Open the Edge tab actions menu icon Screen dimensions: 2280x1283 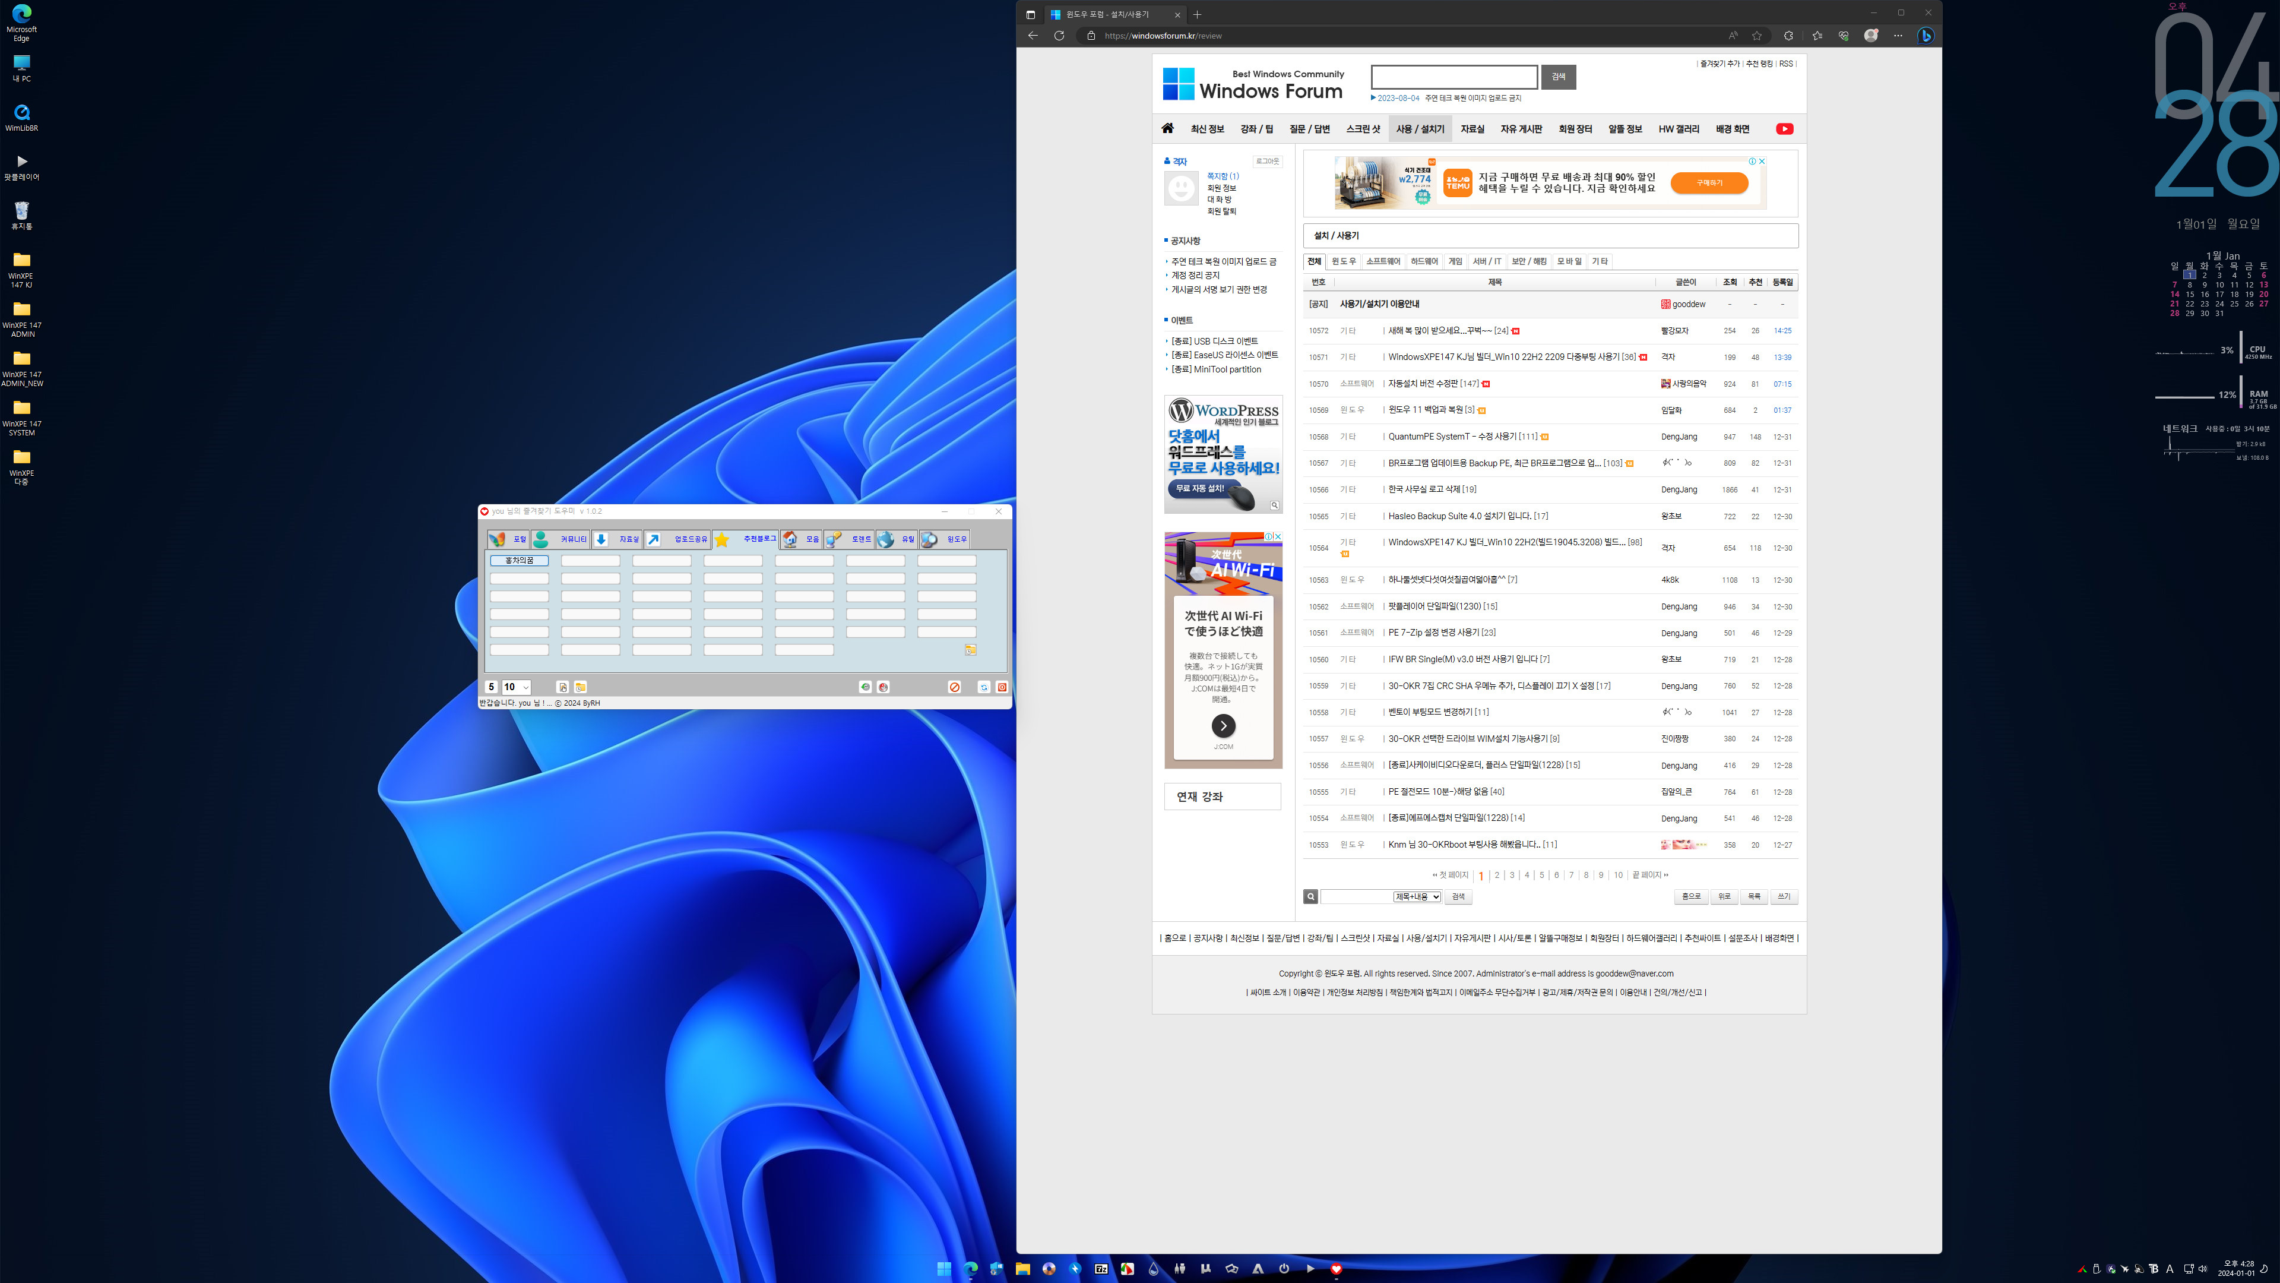click(x=1031, y=14)
